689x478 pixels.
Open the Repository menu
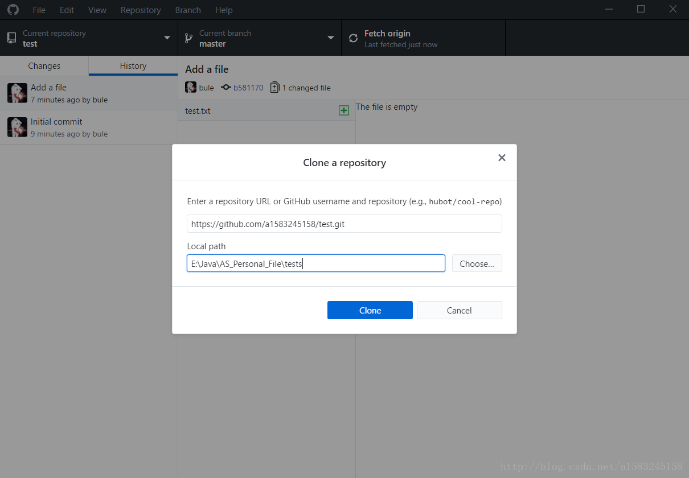click(141, 10)
